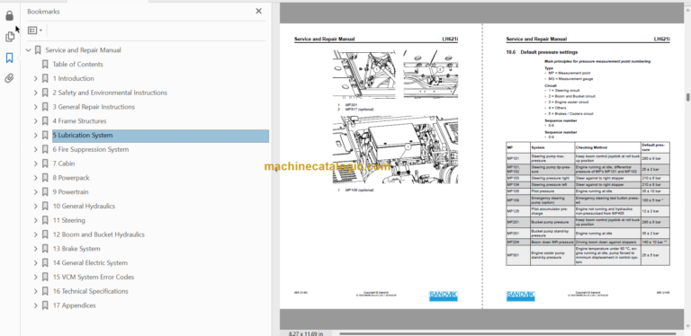Navigate to 12 Boom and Bucket Hydraulics
The image size is (691, 336).
(99, 234)
